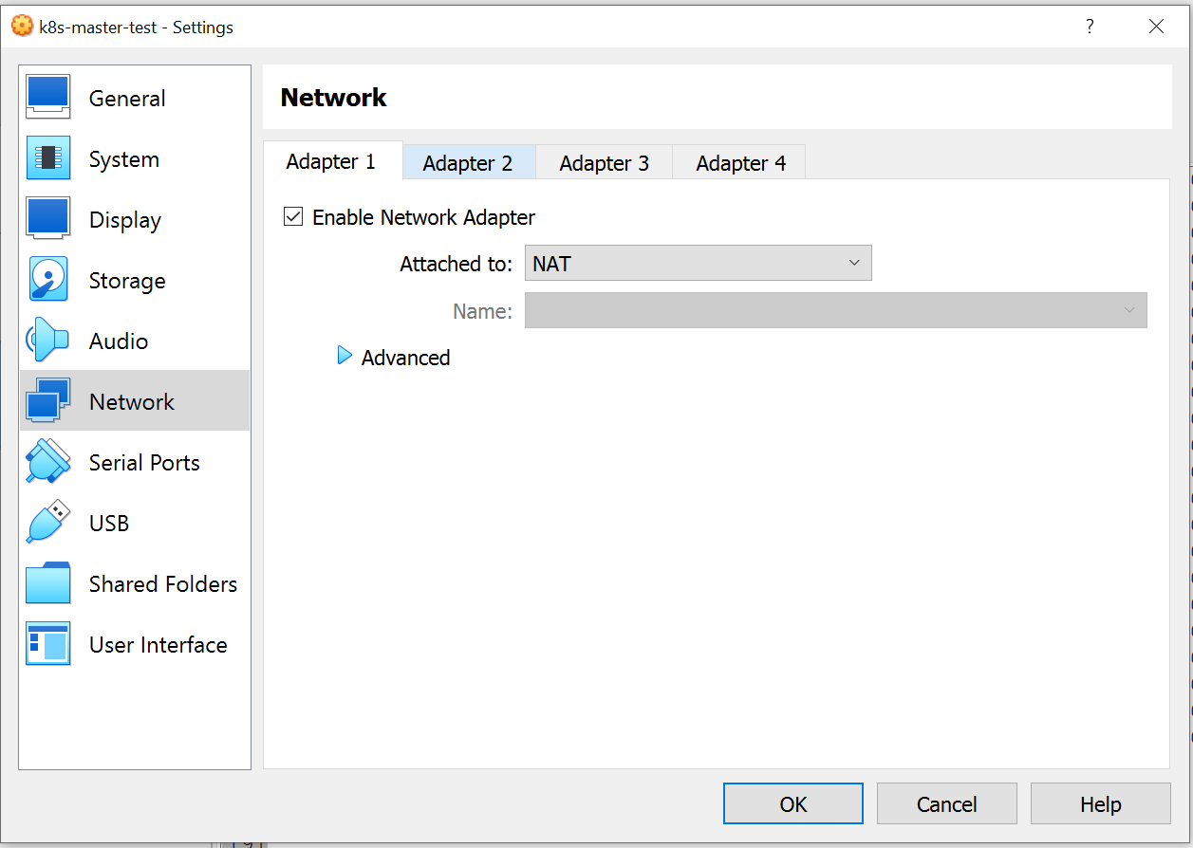Screen dimensions: 1193x848
Task: Expand the Advanced section triangle
Action: click(x=345, y=357)
